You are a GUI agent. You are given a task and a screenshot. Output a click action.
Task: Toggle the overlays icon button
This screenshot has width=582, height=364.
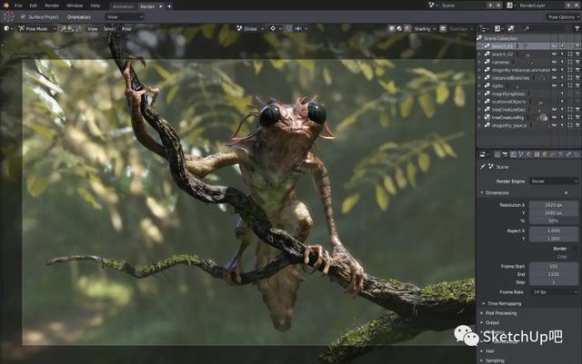point(443,28)
